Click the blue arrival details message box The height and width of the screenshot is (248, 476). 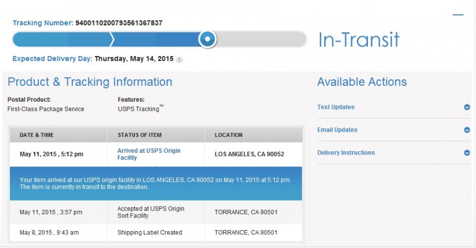[x=156, y=183]
